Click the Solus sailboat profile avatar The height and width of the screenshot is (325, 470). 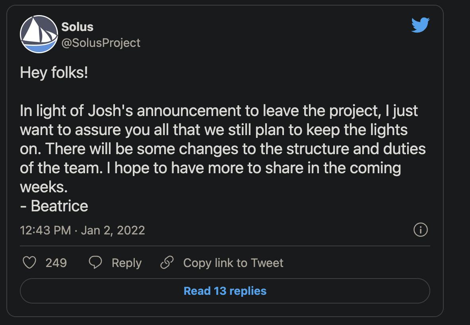[x=38, y=34]
